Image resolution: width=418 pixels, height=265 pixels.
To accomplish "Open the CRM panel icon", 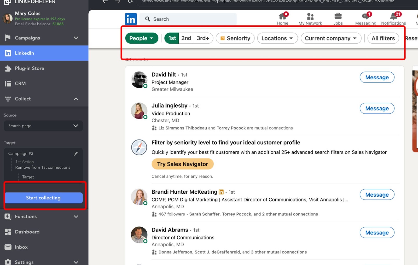I will (8, 83).
